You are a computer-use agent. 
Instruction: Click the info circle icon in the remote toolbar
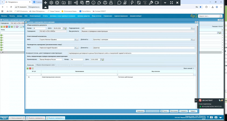(93, 3)
